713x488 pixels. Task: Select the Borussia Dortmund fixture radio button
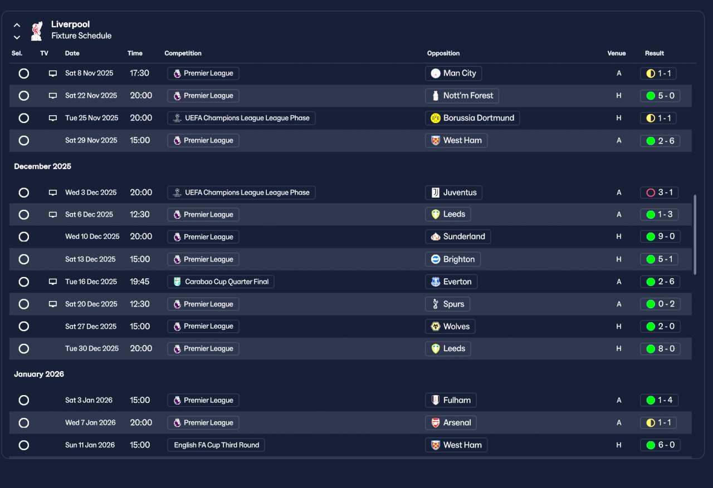point(23,118)
